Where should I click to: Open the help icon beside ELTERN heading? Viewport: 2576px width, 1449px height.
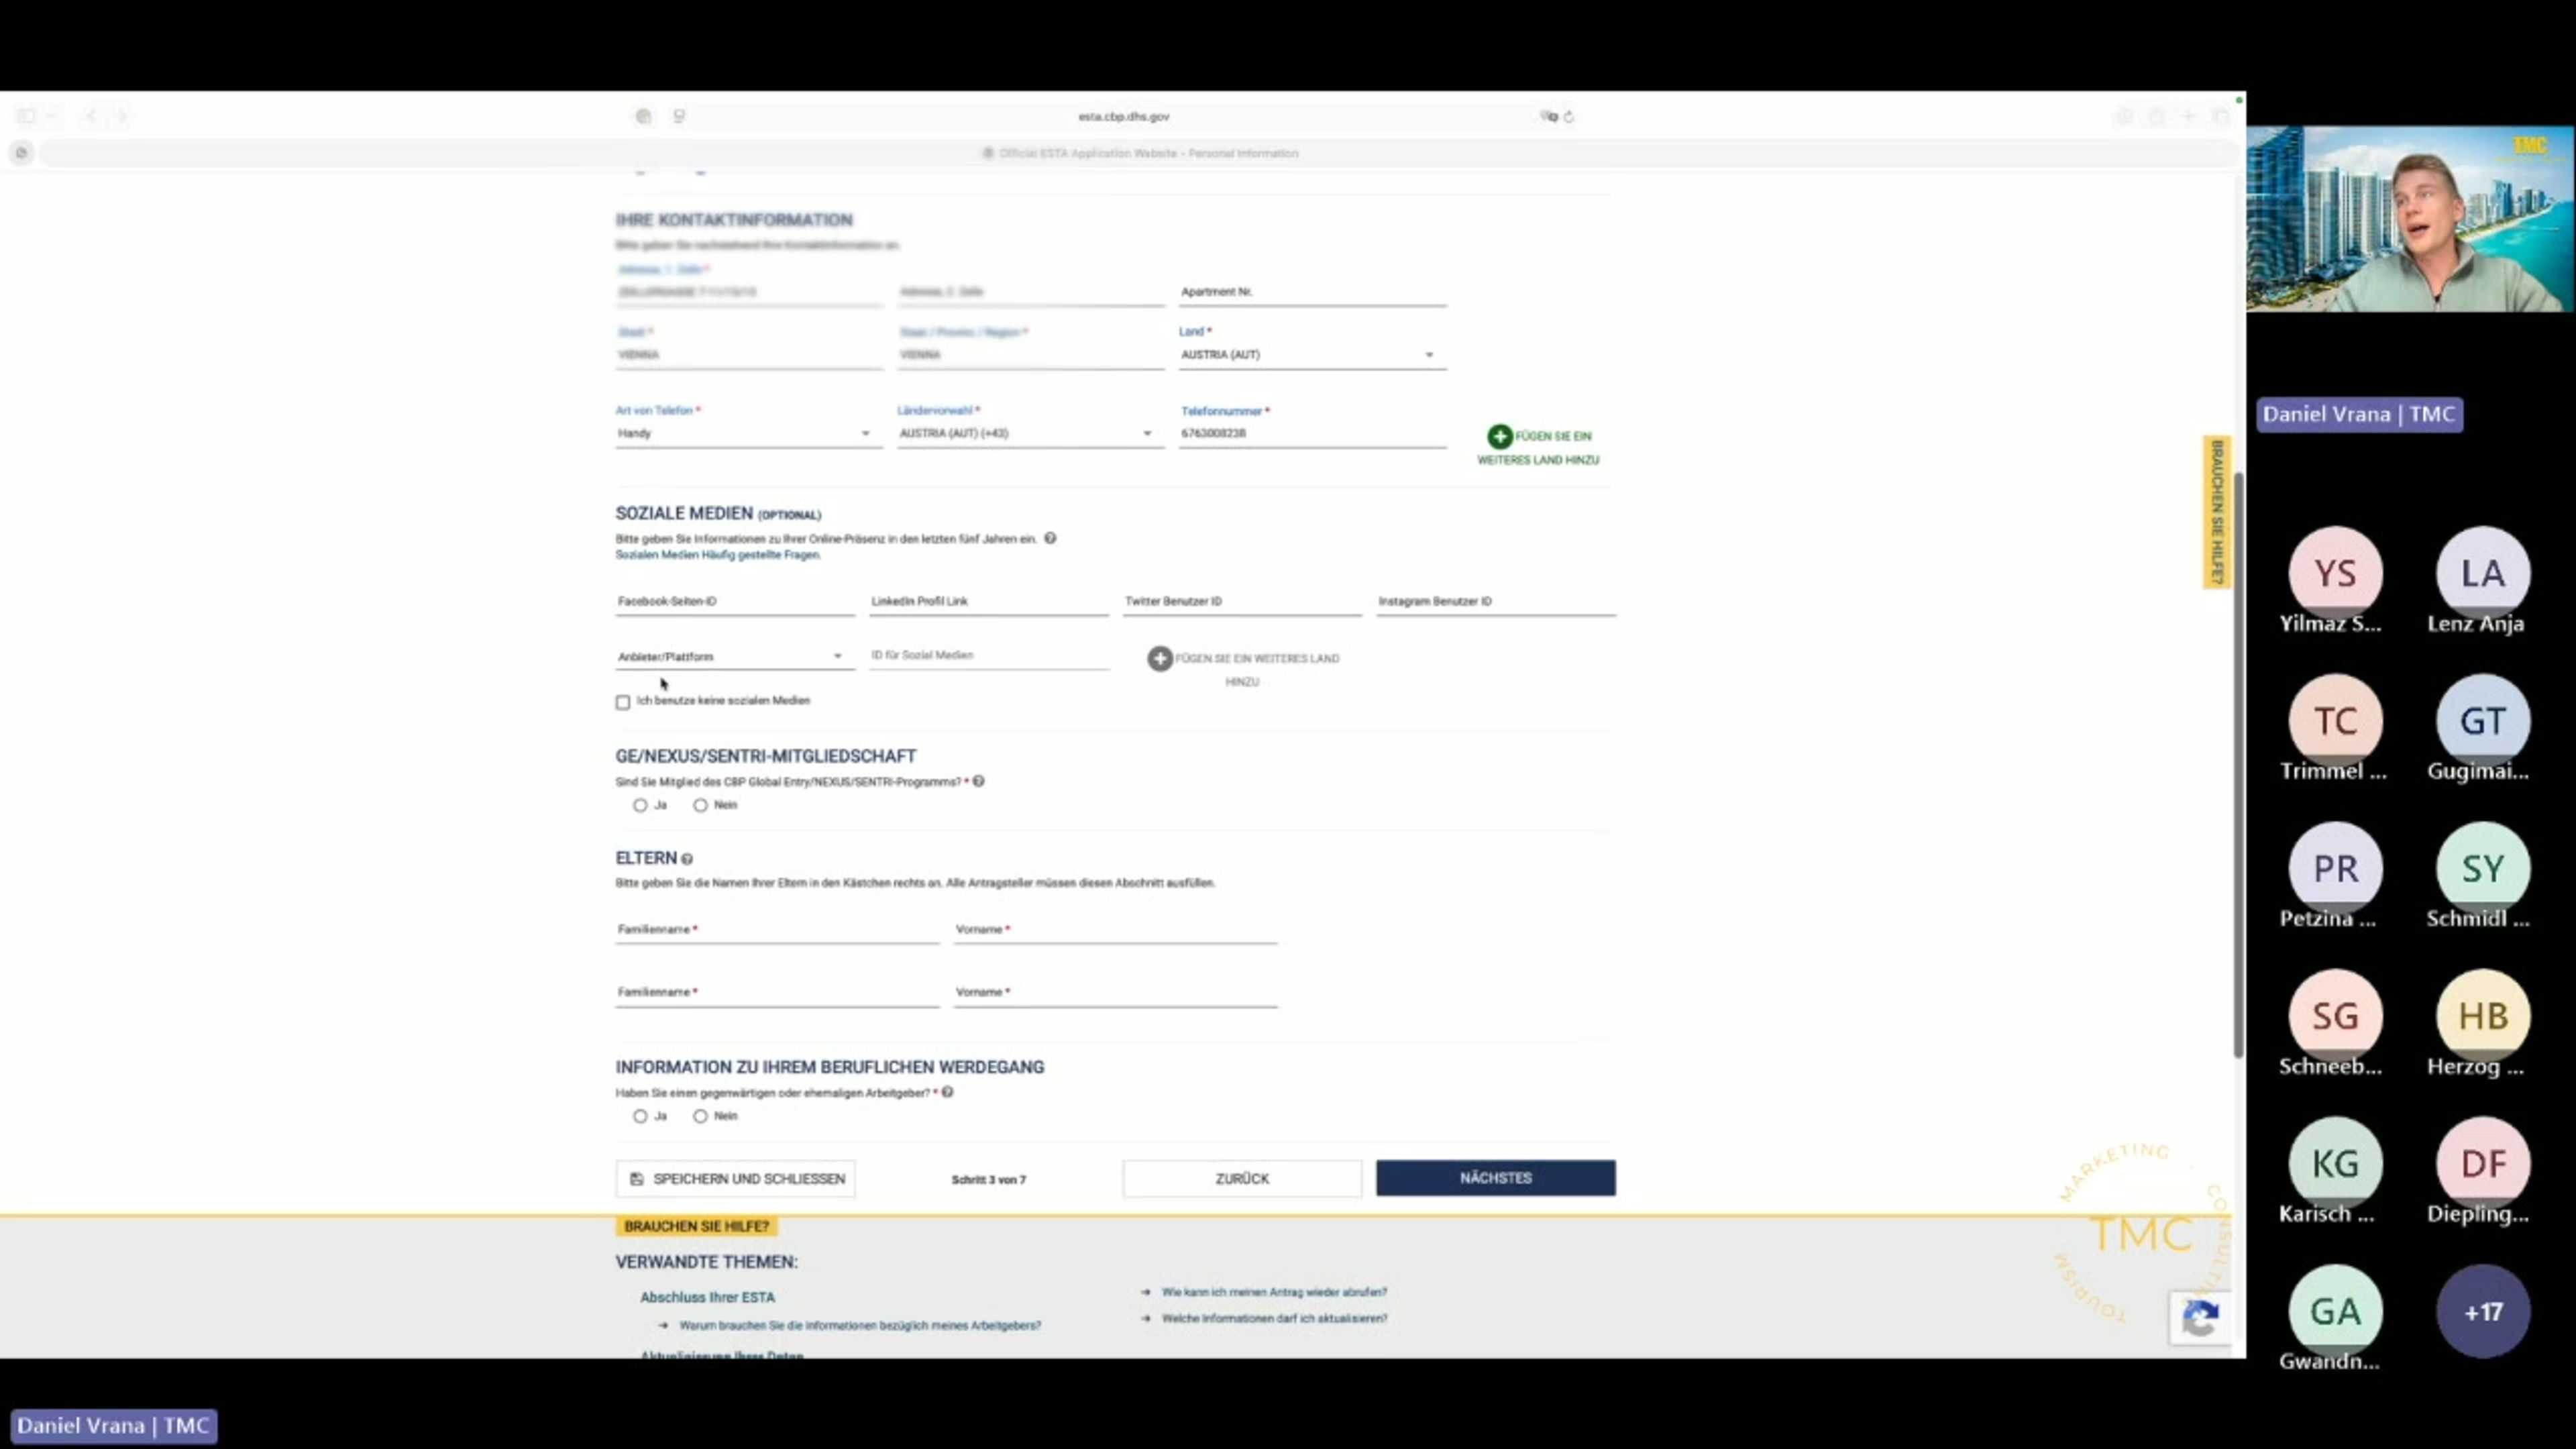tap(687, 859)
